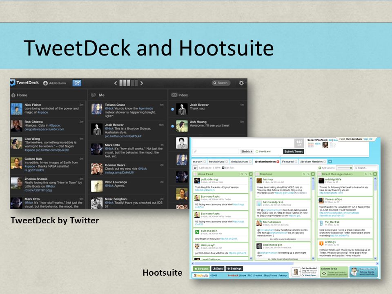The width and height of the screenshot is (392, 294).
Task: Add a new tab with blue plus icon
Action: pos(330,162)
